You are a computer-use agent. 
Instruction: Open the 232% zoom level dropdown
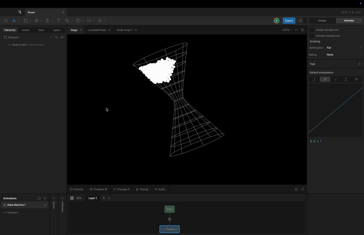pos(287,30)
